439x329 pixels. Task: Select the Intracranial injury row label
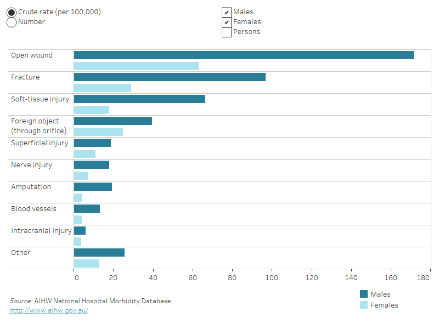[x=41, y=231]
